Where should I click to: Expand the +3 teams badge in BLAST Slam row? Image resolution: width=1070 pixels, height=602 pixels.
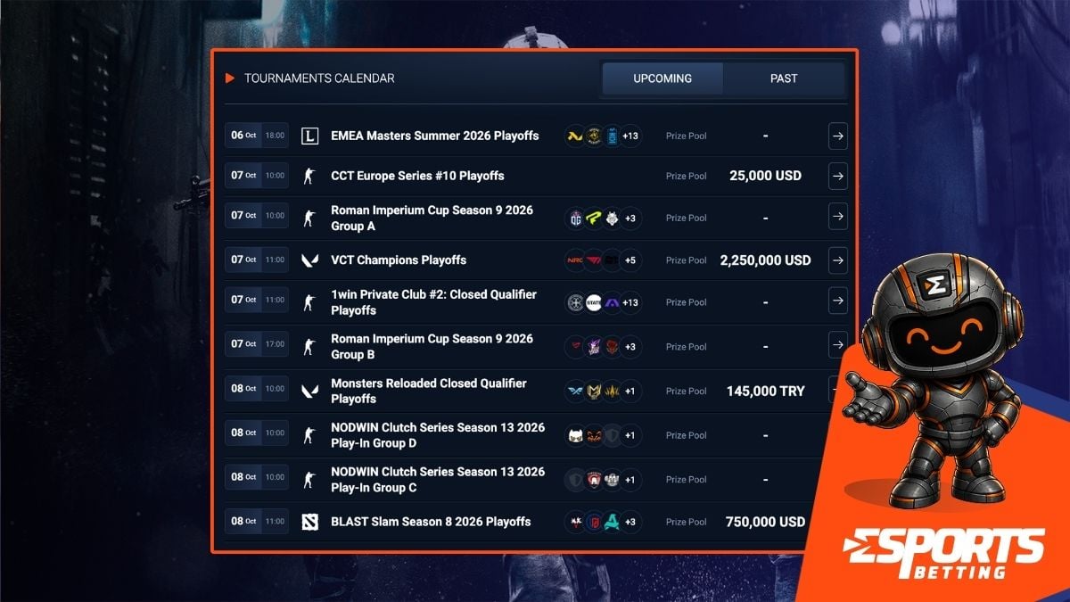(x=630, y=522)
